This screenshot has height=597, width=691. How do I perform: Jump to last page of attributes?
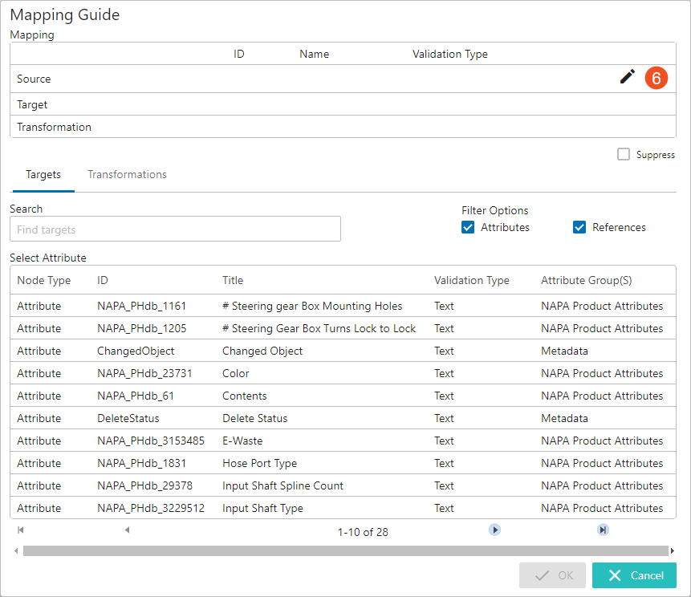point(603,530)
